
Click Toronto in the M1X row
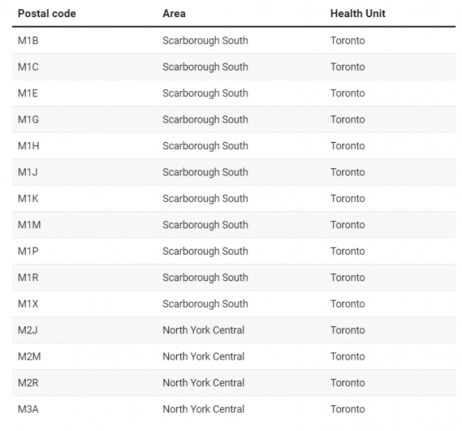pos(348,304)
